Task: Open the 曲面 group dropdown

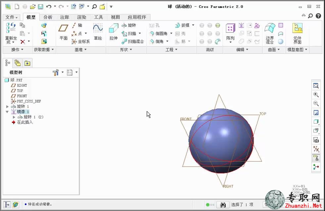Action: click(x=274, y=50)
